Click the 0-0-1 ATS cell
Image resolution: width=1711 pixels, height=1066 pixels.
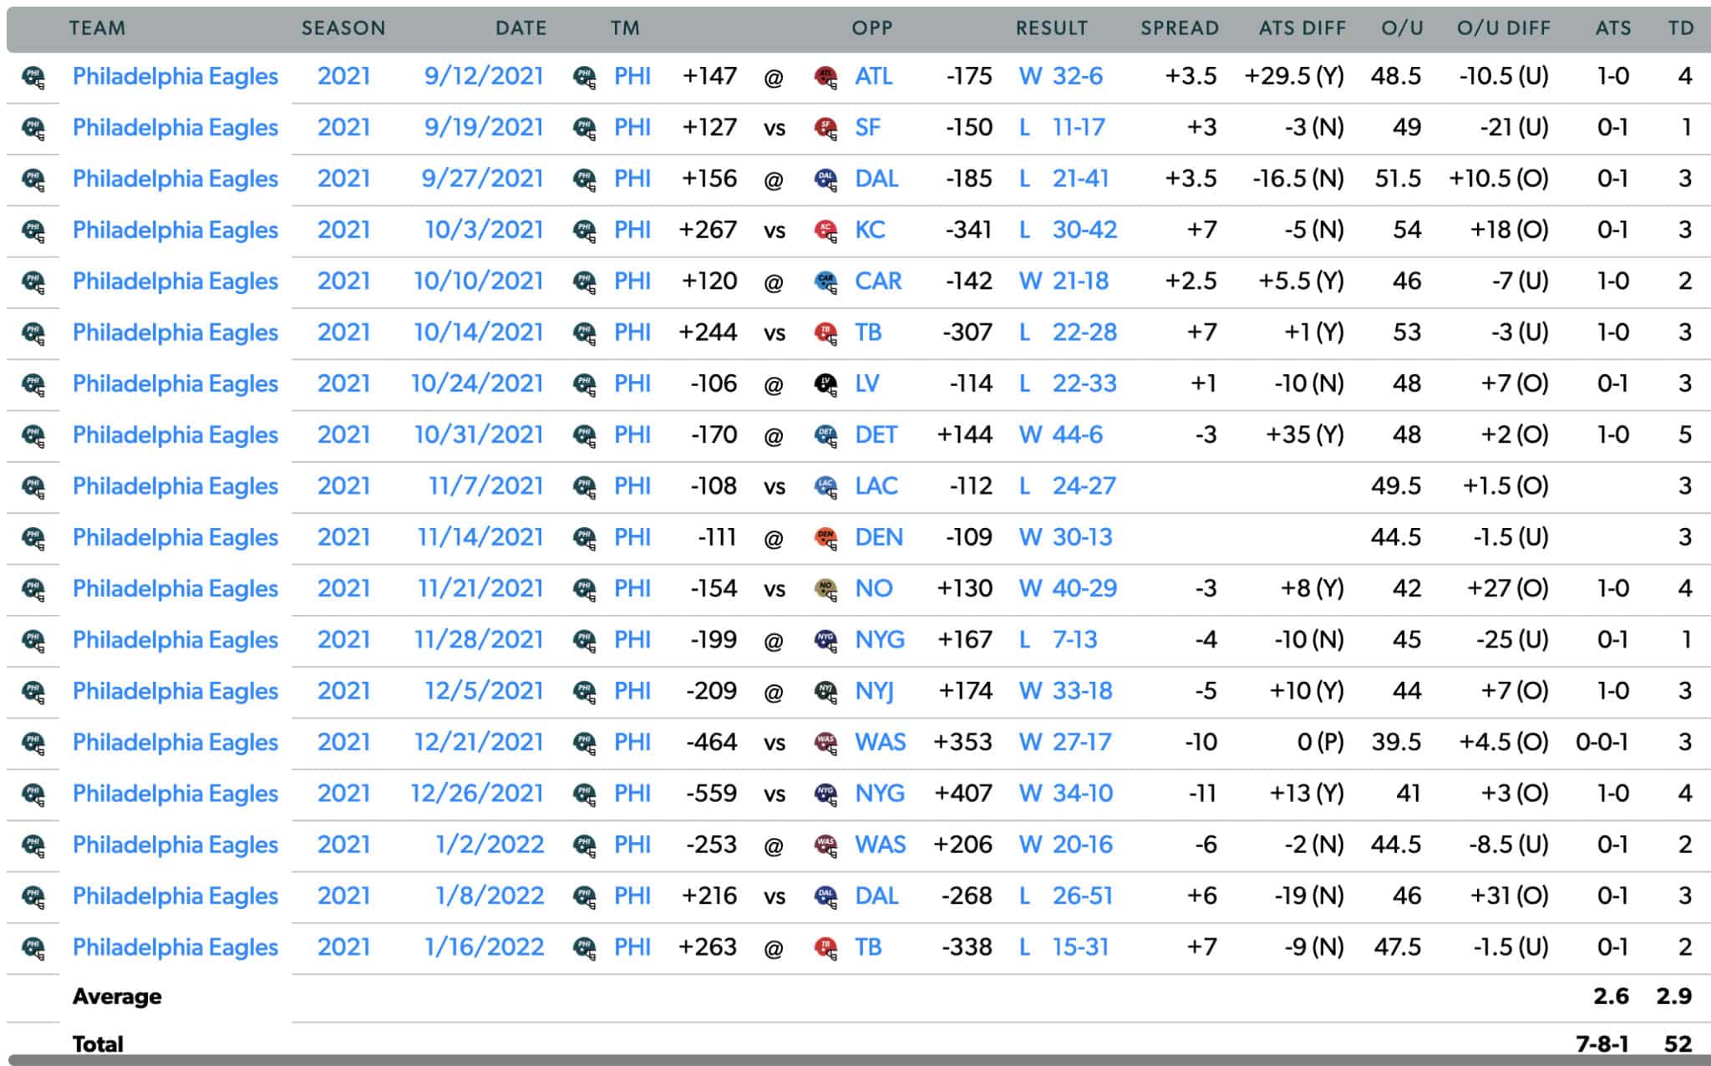[x=1602, y=742]
